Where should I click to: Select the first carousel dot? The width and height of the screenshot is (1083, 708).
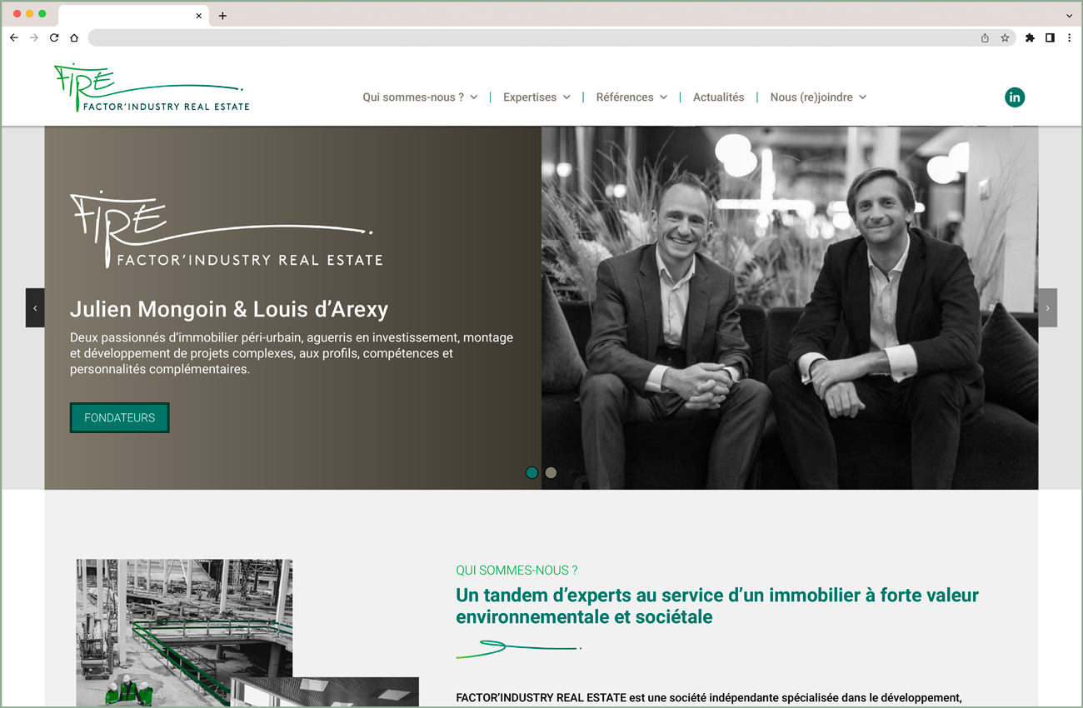point(532,473)
